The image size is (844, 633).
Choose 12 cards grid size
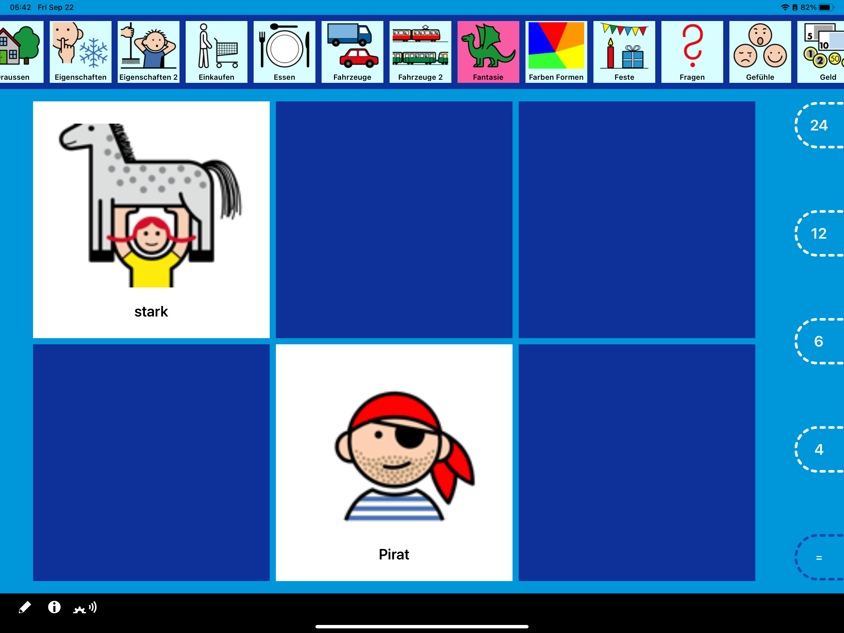coord(819,233)
